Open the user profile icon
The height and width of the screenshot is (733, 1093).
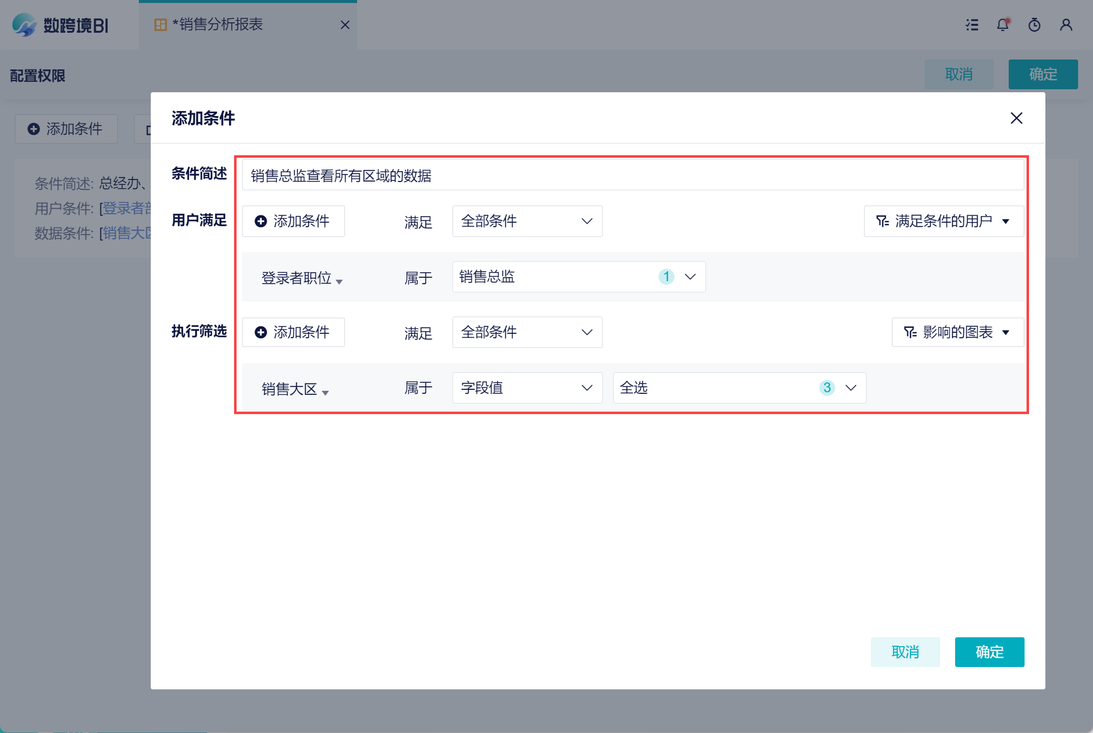pyautogui.click(x=1066, y=25)
